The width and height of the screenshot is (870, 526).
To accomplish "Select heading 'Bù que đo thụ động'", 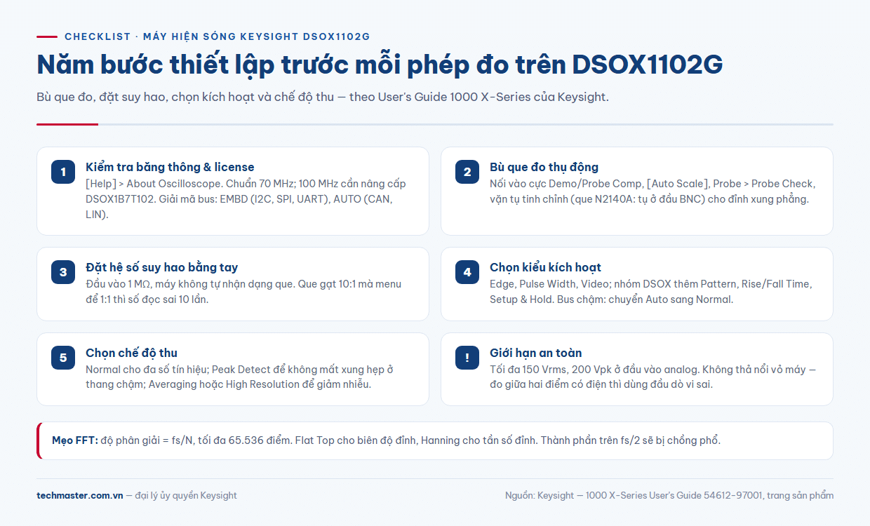I will click(x=544, y=167).
